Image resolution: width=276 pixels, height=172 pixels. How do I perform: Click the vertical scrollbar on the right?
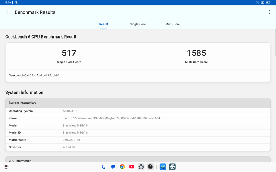[275, 43]
